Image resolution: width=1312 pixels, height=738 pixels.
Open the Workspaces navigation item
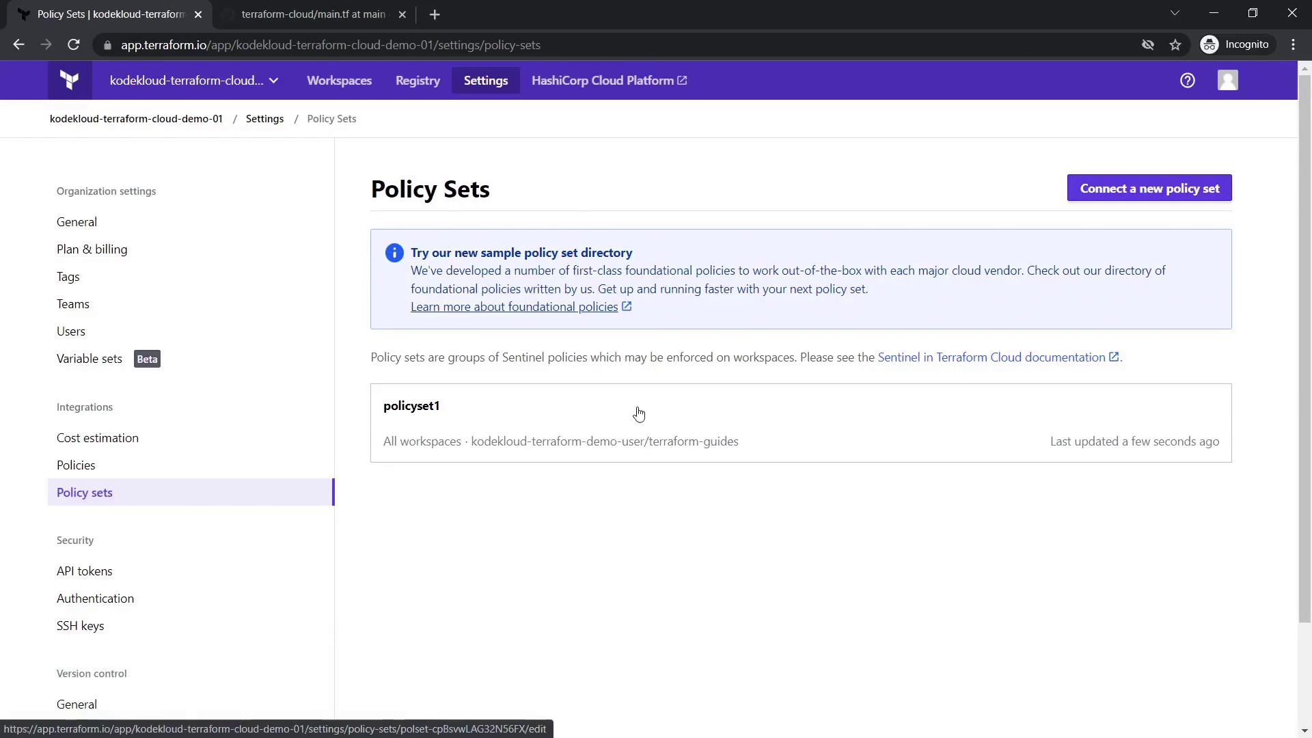point(339,81)
